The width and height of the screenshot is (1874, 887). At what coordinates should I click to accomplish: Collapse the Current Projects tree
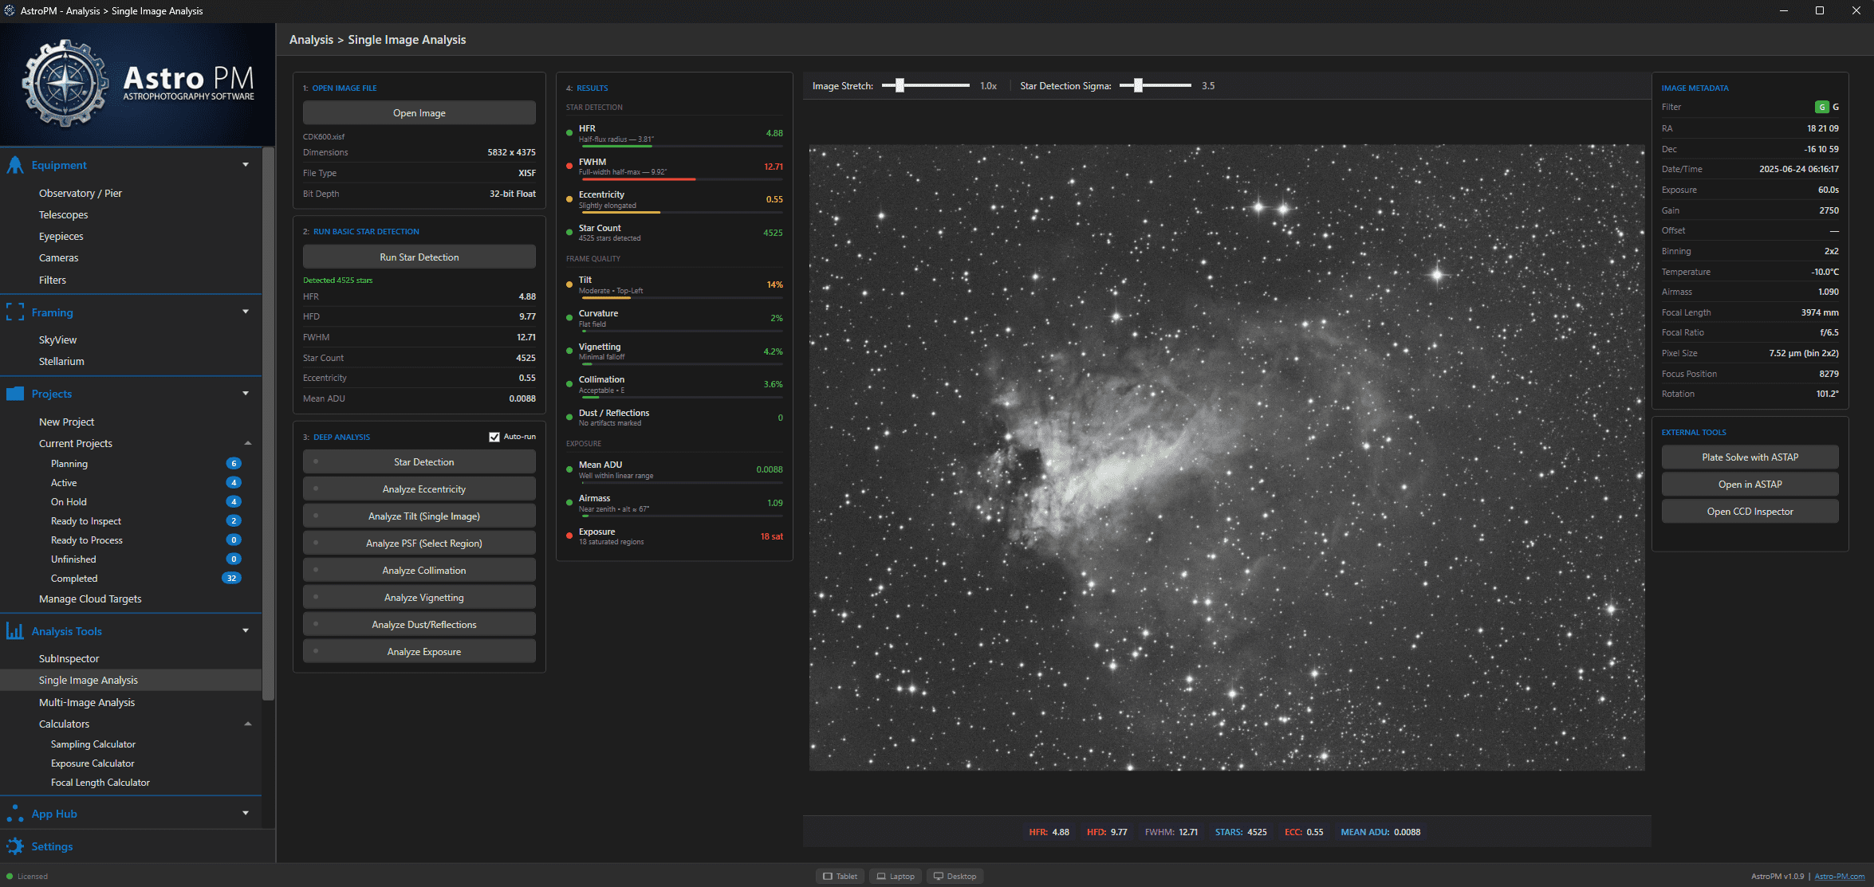[248, 443]
